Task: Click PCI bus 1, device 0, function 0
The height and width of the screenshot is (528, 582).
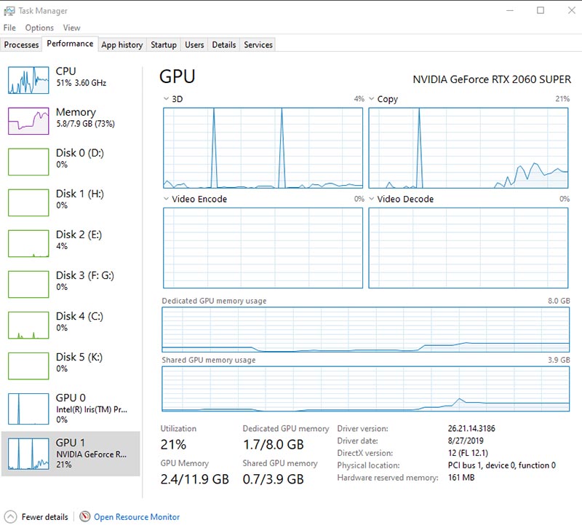Action: 501,465
